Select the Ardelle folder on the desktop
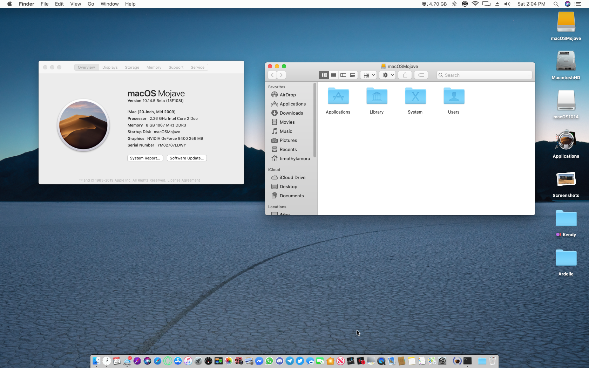Screen dimensions: 589x368 coord(566,262)
